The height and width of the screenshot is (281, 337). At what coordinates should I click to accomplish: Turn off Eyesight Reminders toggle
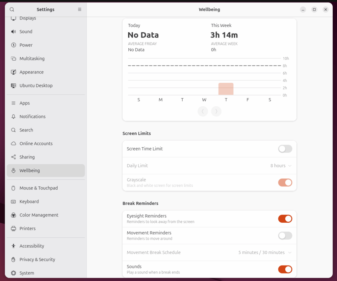point(285,219)
